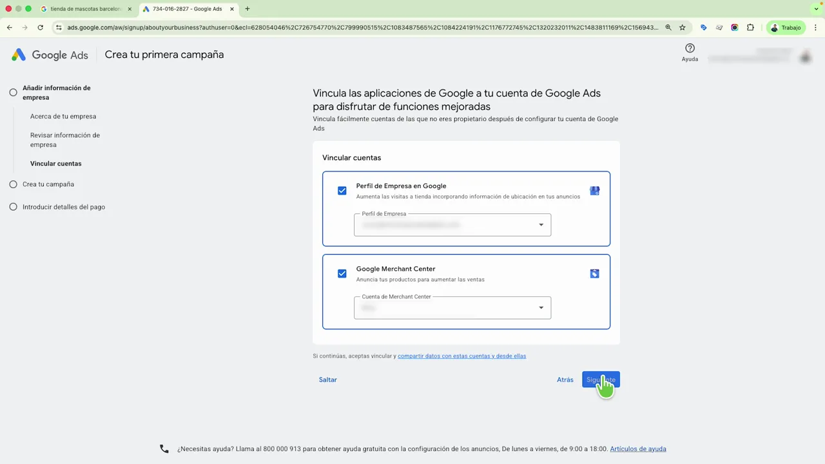
Task: Click the Vincula las aplicaciones de Google heading
Action: coord(457,100)
